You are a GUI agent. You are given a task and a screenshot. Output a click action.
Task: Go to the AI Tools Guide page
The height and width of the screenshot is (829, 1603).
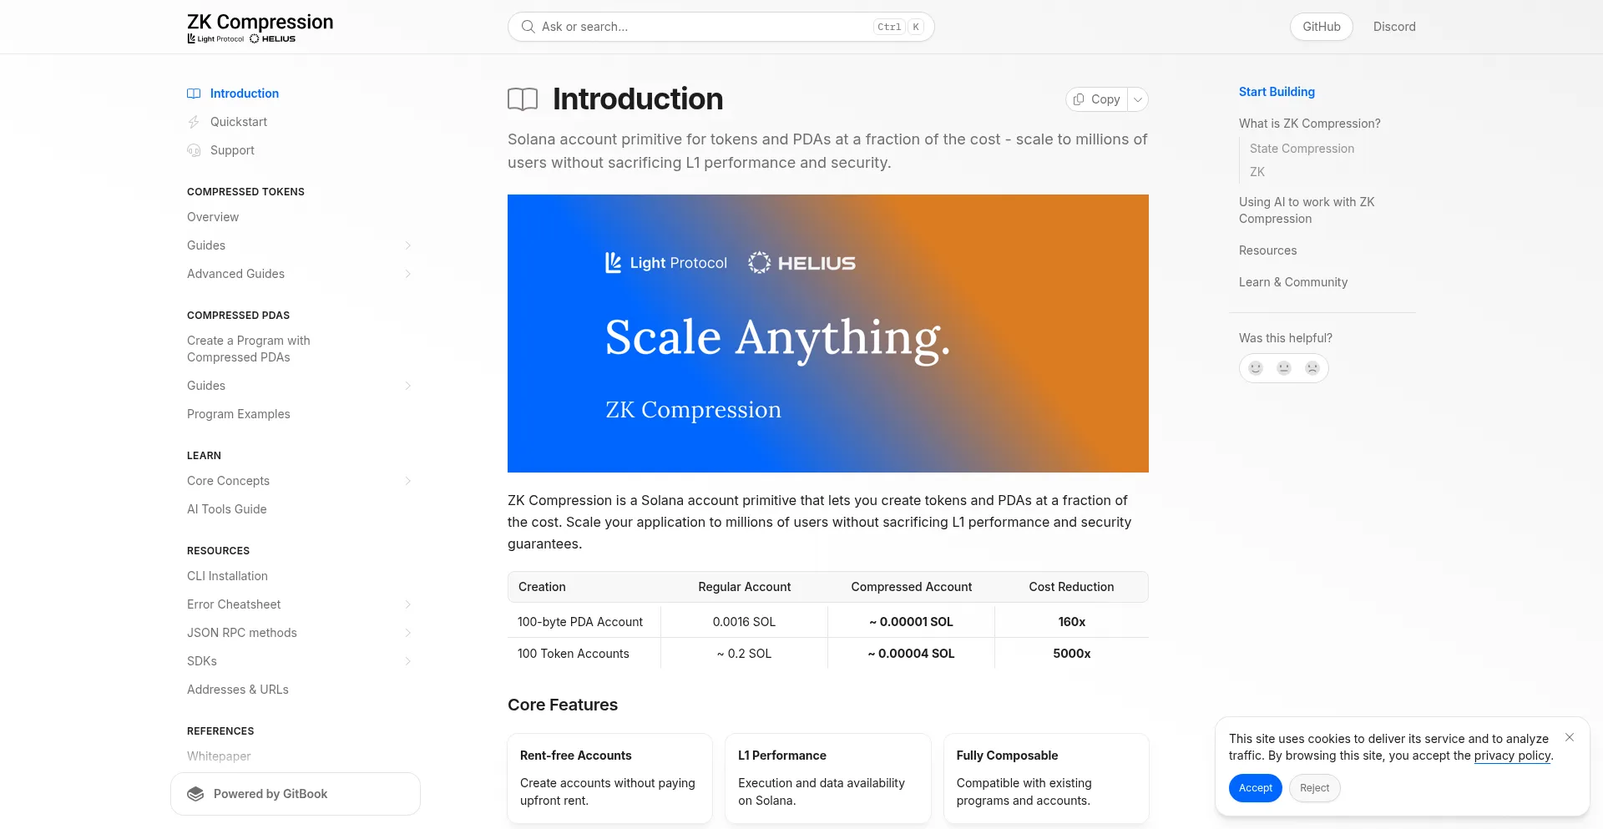click(227, 509)
